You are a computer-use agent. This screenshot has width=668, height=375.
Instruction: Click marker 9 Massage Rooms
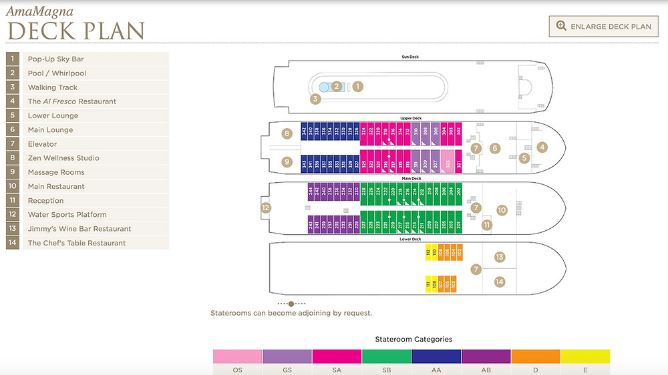point(287,161)
